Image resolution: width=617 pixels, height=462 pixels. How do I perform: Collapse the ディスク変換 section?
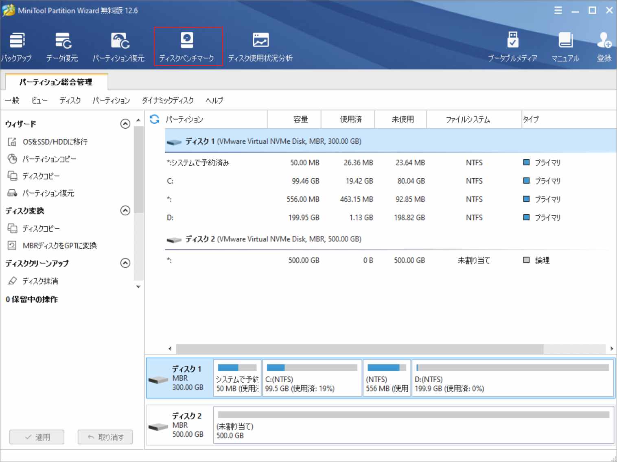point(125,211)
